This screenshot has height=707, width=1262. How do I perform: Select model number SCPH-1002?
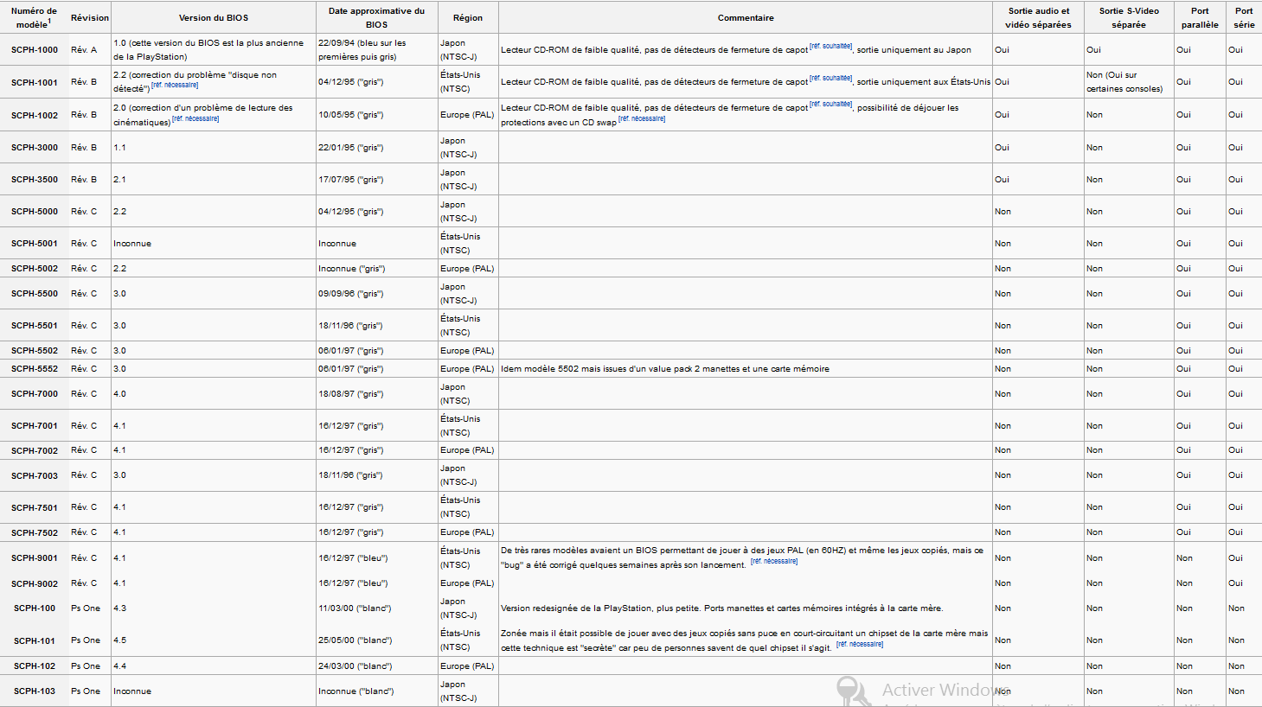click(x=35, y=115)
